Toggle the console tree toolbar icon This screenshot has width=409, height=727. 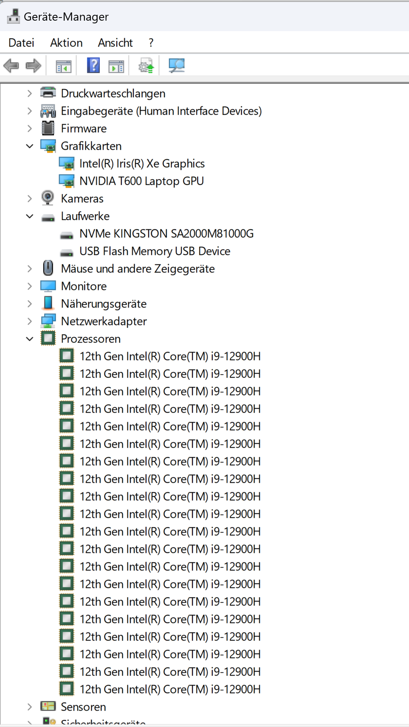pyautogui.click(x=63, y=66)
